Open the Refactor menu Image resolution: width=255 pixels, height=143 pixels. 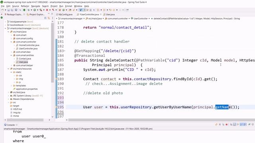pyautogui.click(x=25, y=6)
